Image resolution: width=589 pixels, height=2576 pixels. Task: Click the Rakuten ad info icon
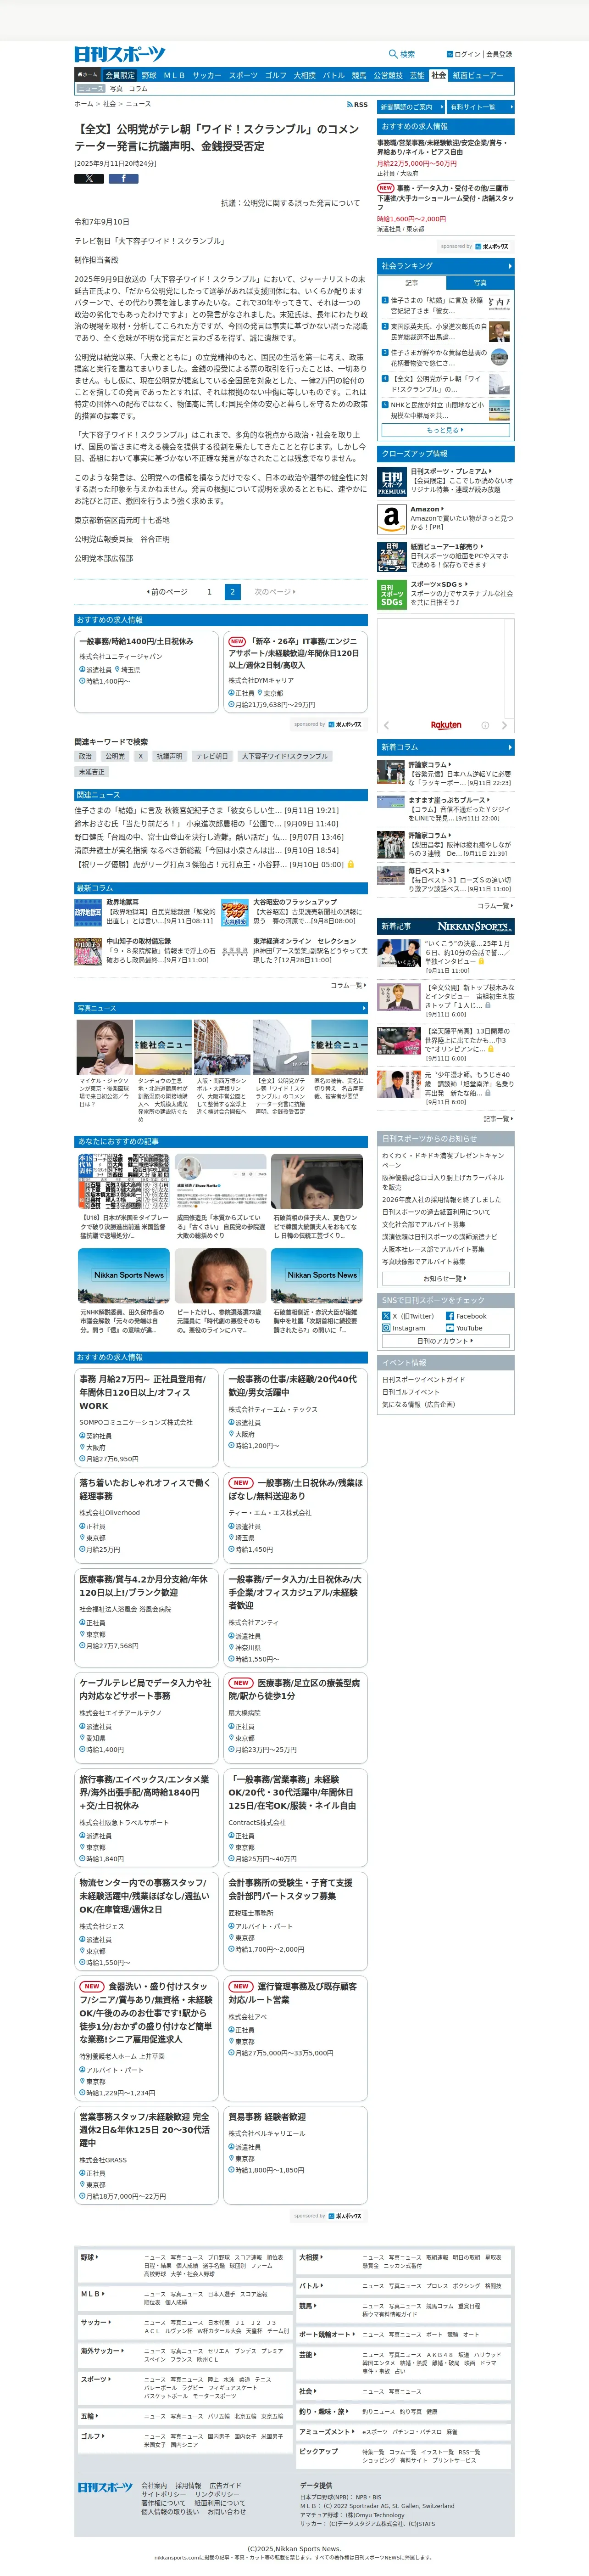485,725
